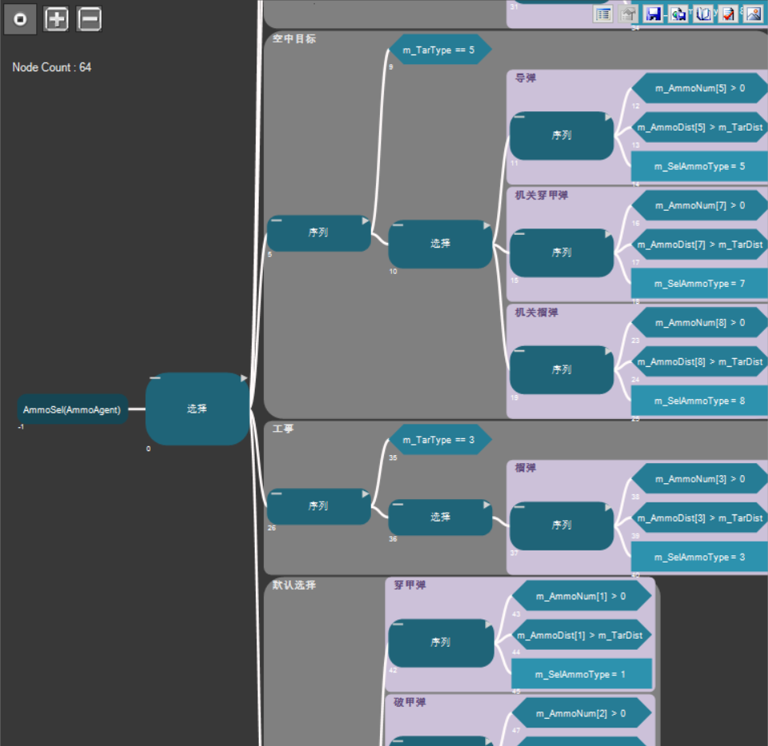Select the m_AmmoNum[1] > 0 condition node

point(581,596)
